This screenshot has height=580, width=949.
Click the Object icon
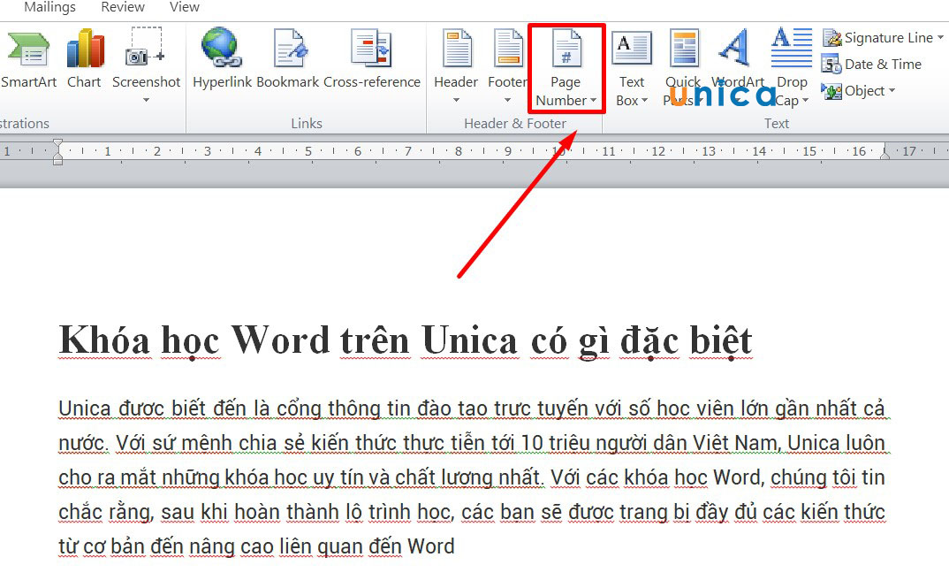(831, 91)
